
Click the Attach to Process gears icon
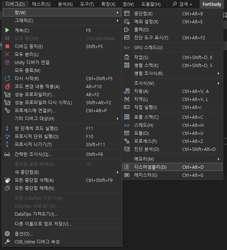(7, 110)
